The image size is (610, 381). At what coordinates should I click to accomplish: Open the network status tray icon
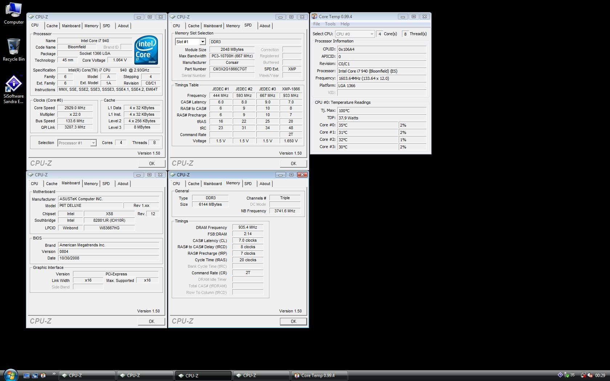click(x=583, y=375)
